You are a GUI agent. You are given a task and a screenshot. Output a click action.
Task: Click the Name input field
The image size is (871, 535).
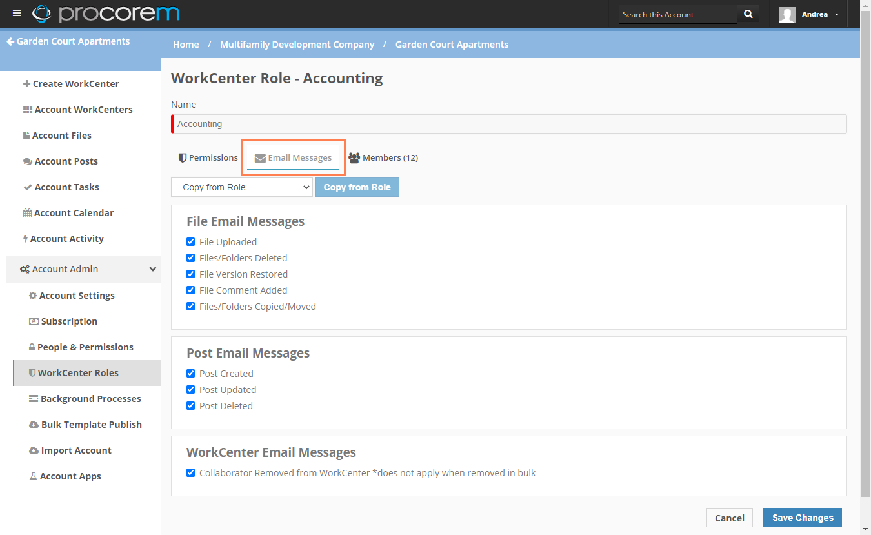click(x=509, y=124)
